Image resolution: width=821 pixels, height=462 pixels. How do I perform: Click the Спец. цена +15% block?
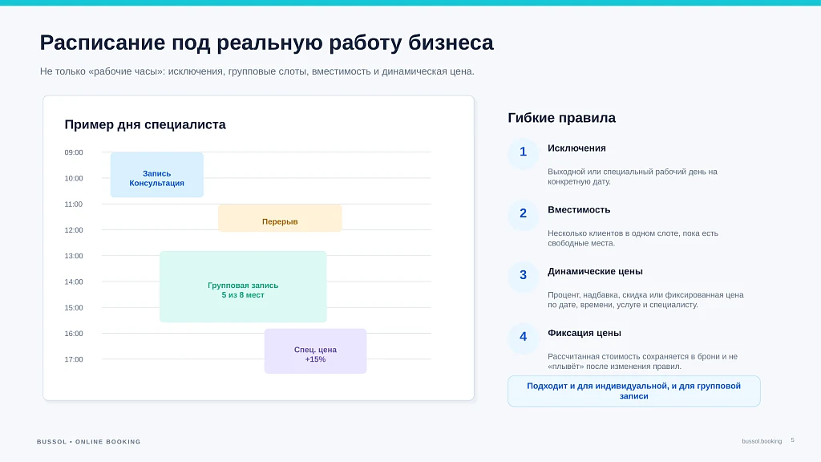[x=315, y=351]
